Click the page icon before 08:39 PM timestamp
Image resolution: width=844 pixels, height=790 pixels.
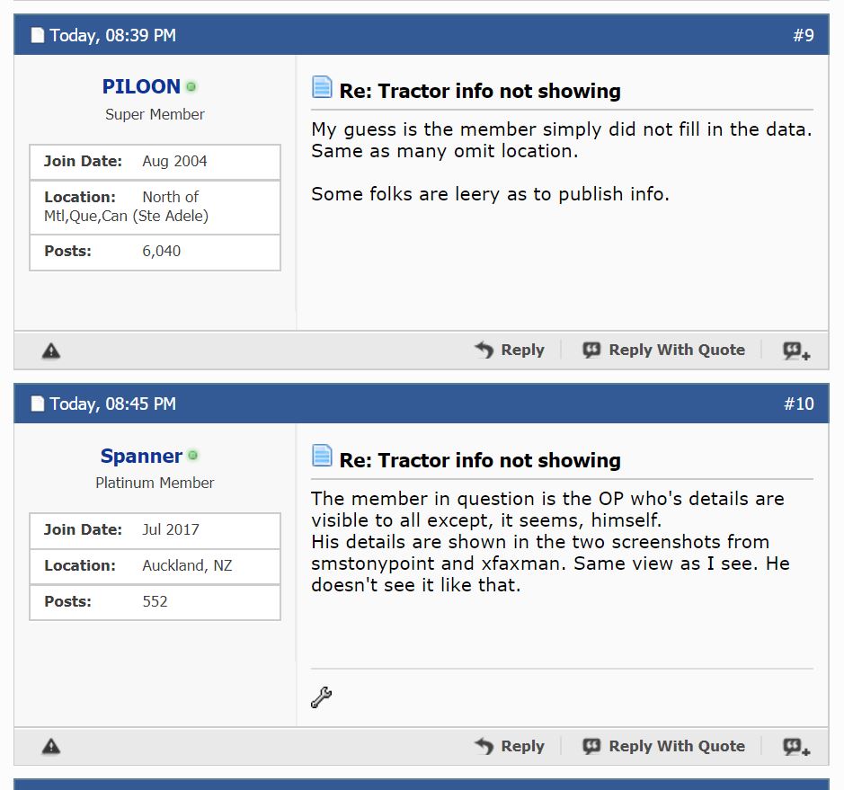click(38, 36)
